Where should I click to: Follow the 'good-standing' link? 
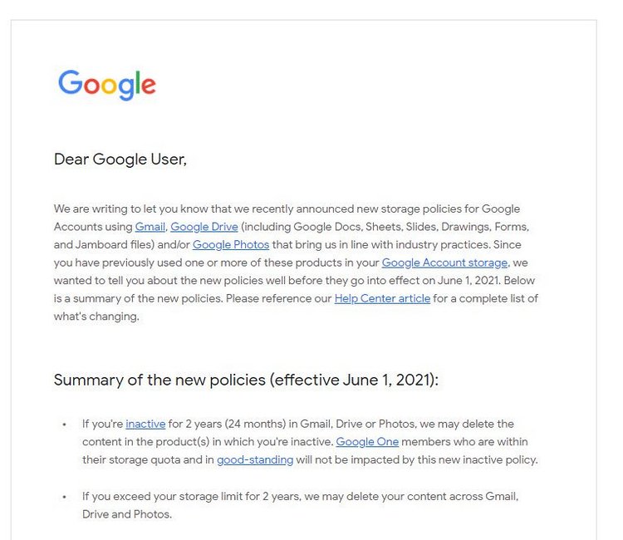(x=255, y=459)
